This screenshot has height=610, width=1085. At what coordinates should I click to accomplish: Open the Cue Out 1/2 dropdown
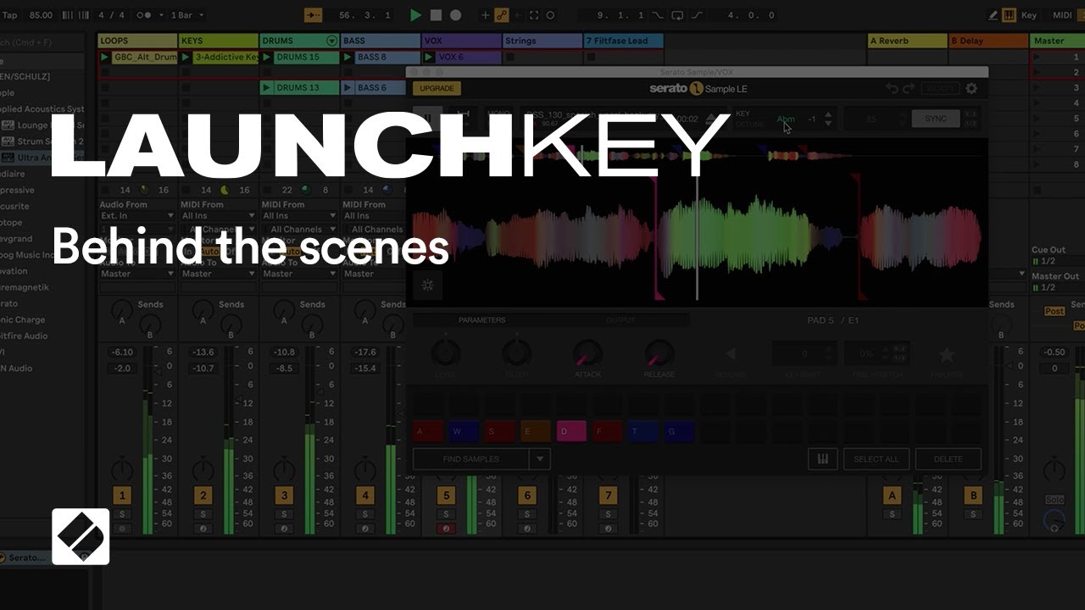click(x=1056, y=260)
